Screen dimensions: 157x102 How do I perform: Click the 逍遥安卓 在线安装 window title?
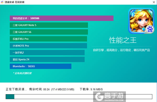tap(14, 2)
